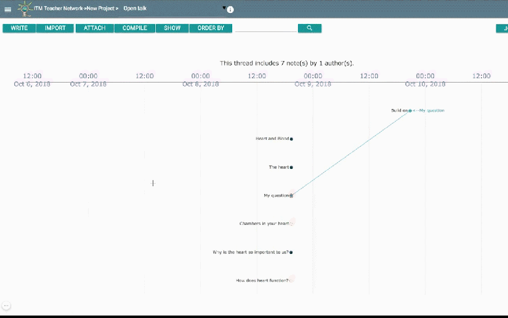Go to 'New Project' breadcrumb
The width and height of the screenshot is (508, 318).
(x=102, y=9)
